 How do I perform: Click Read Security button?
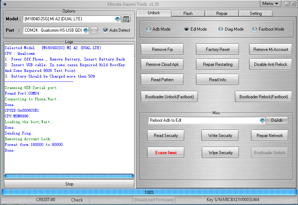click(x=166, y=136)
